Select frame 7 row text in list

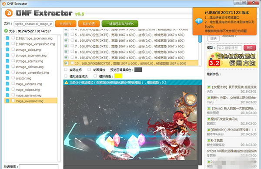(x=130, y=46)
